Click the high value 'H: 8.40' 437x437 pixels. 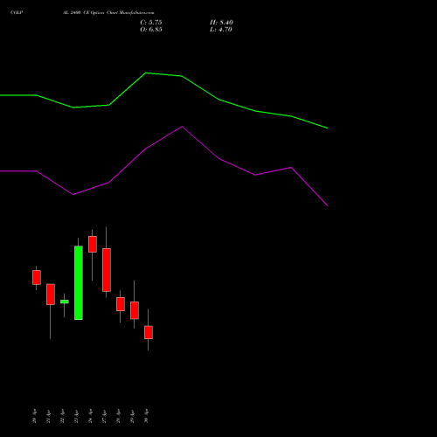(221, 23)
